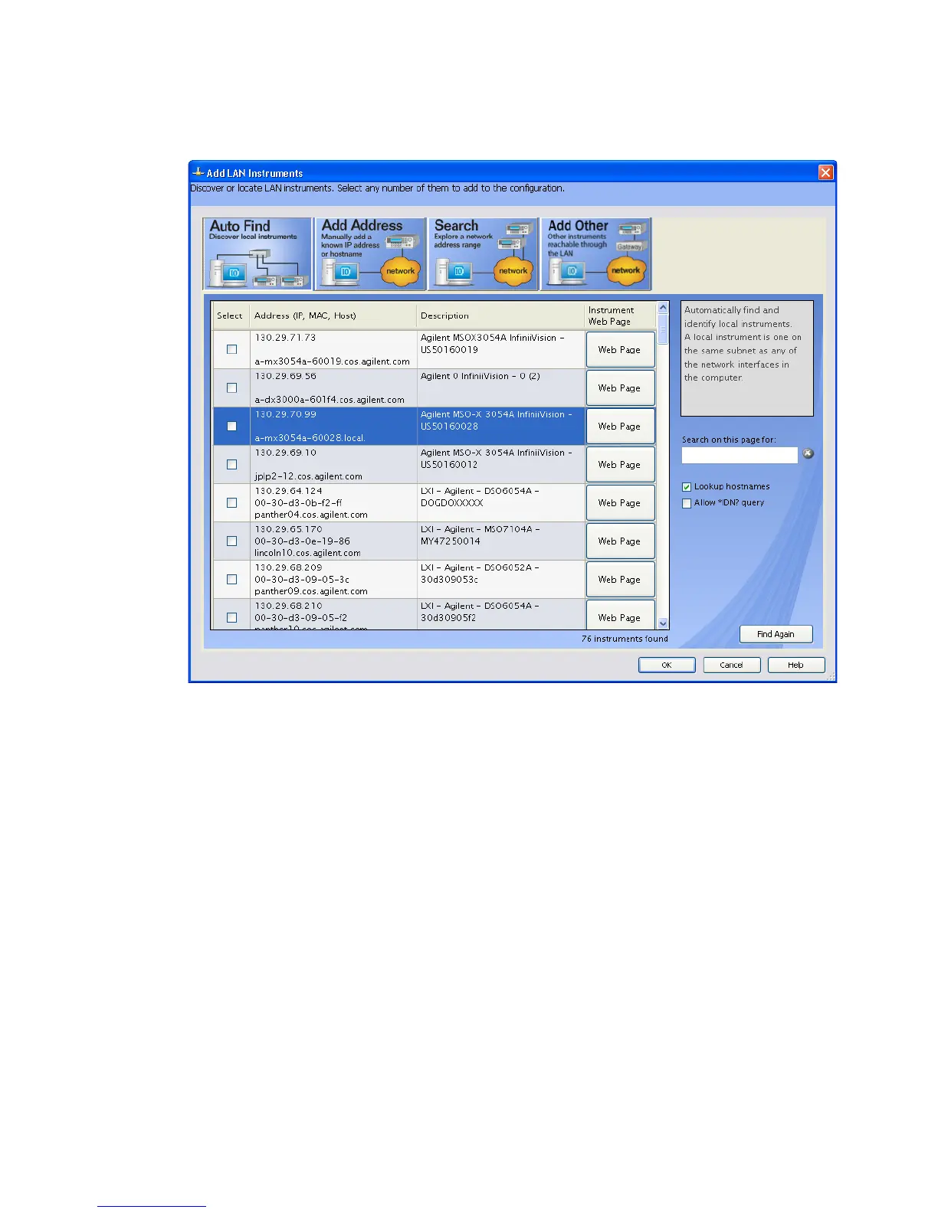This screenshot has height=1213, width=938.
Task: Open Web Page for MSOX3054A US50160019
Action: pos(620,349)
